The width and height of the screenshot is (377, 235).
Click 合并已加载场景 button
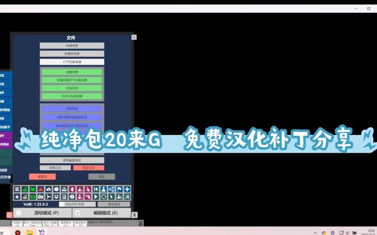click(72, 96)
